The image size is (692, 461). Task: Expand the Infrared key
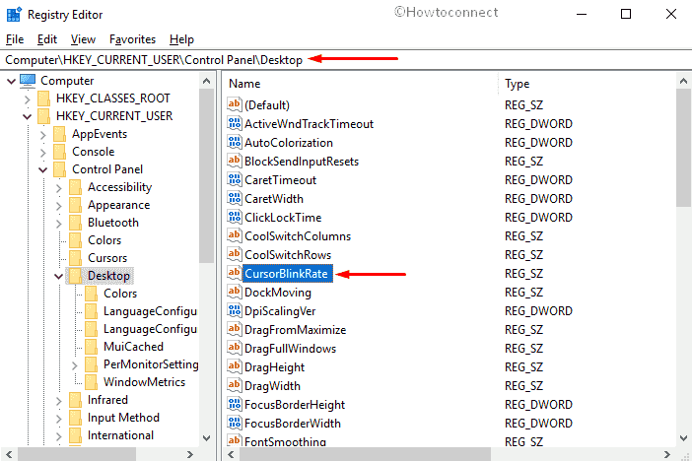click(59, 401)
